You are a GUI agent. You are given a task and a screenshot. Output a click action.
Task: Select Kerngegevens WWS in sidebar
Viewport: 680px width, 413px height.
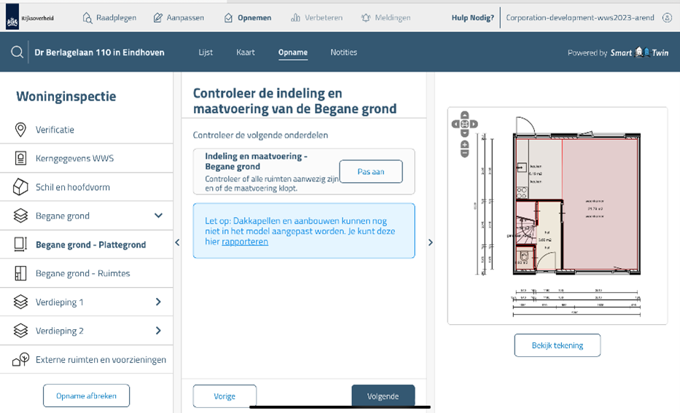click(74, 158)
